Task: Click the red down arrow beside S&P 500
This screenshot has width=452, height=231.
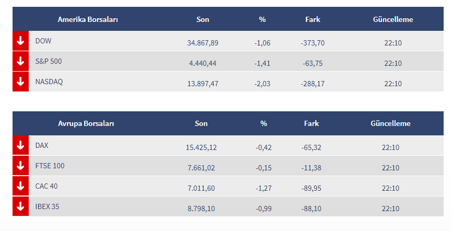Action: pos(20,61)
